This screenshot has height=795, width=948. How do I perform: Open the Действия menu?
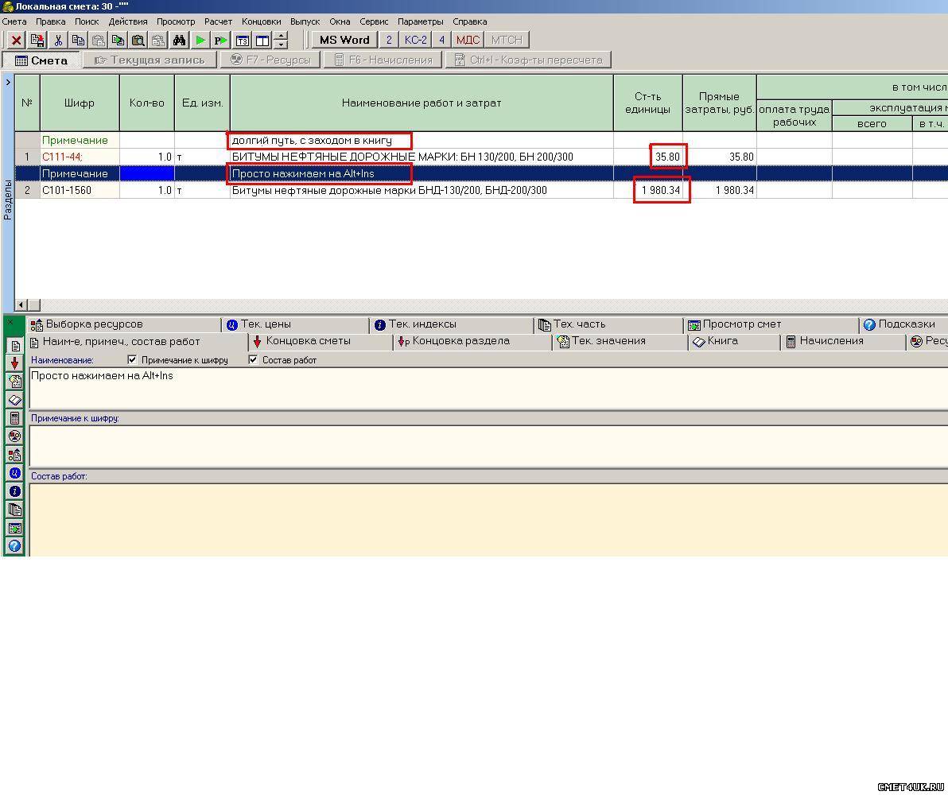click(x=128, y=21)
